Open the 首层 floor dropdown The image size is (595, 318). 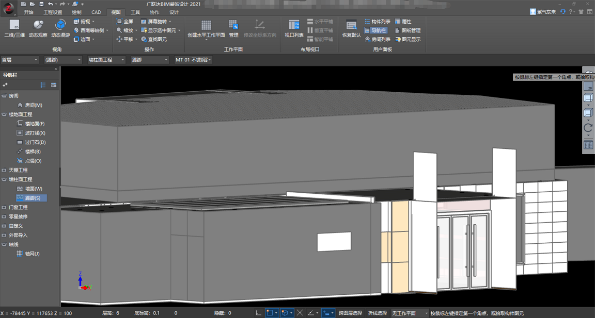(20, 60)
